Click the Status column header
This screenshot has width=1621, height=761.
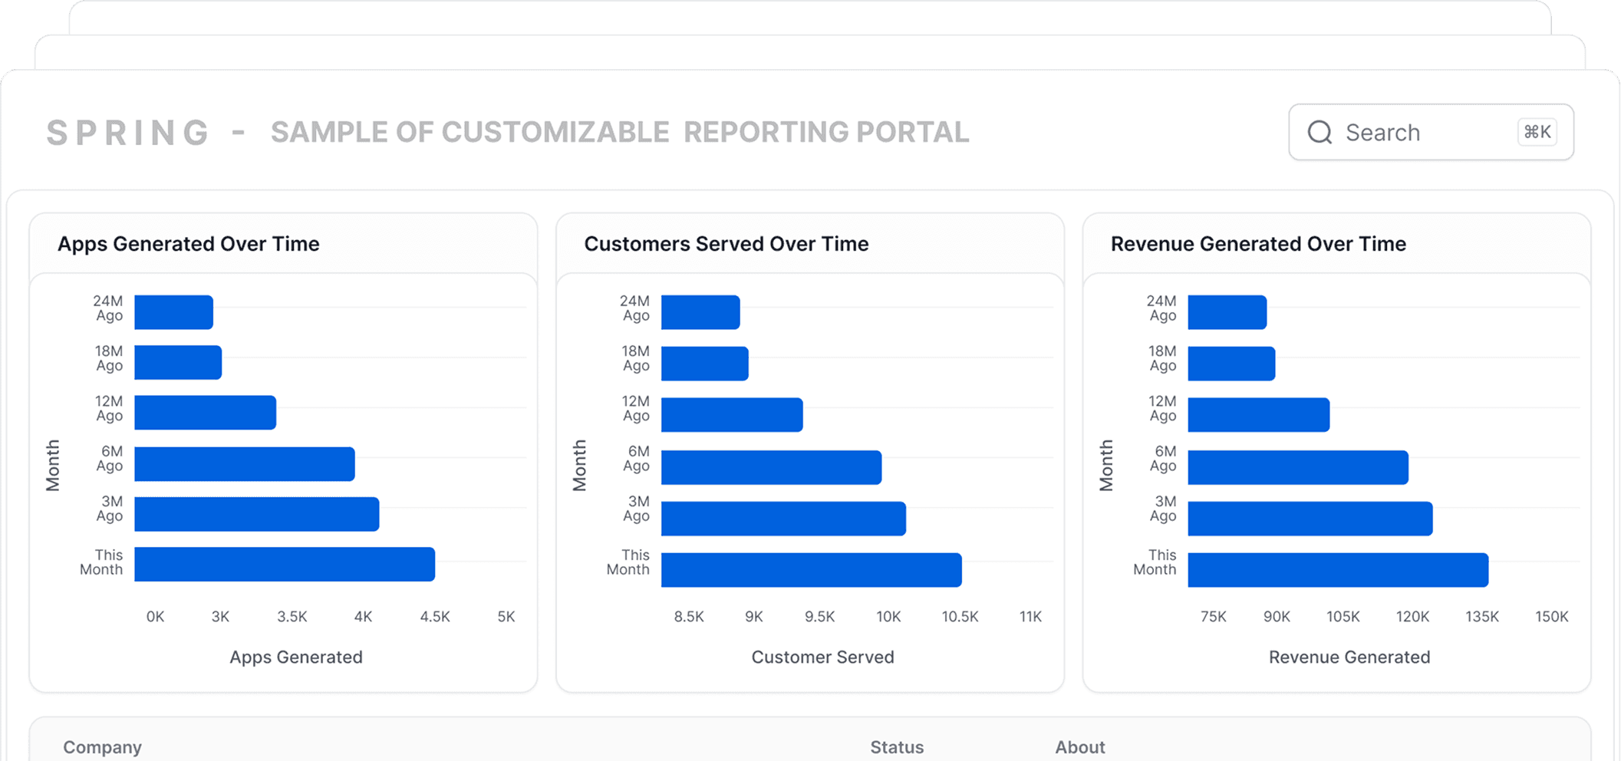897,747
